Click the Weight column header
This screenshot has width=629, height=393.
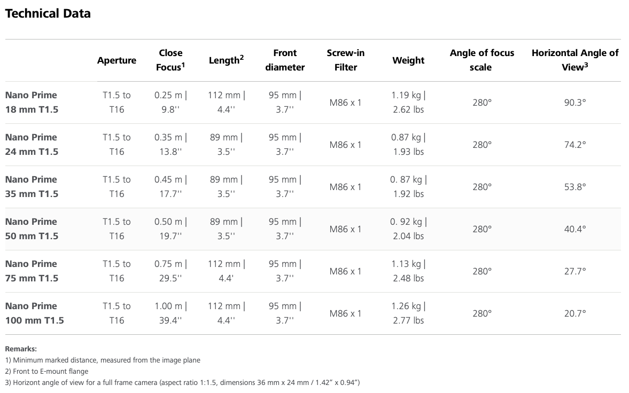[408, 60]
